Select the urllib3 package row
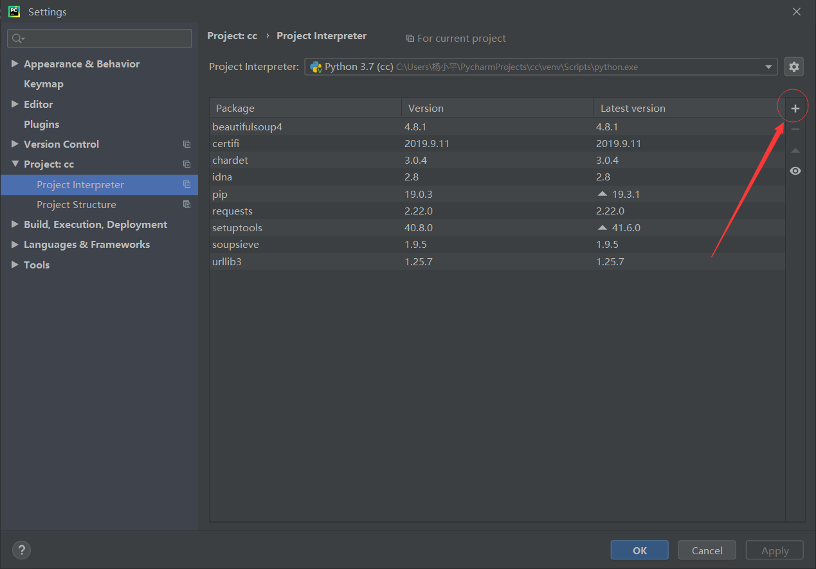816x569 pixels. pos(497,261)
